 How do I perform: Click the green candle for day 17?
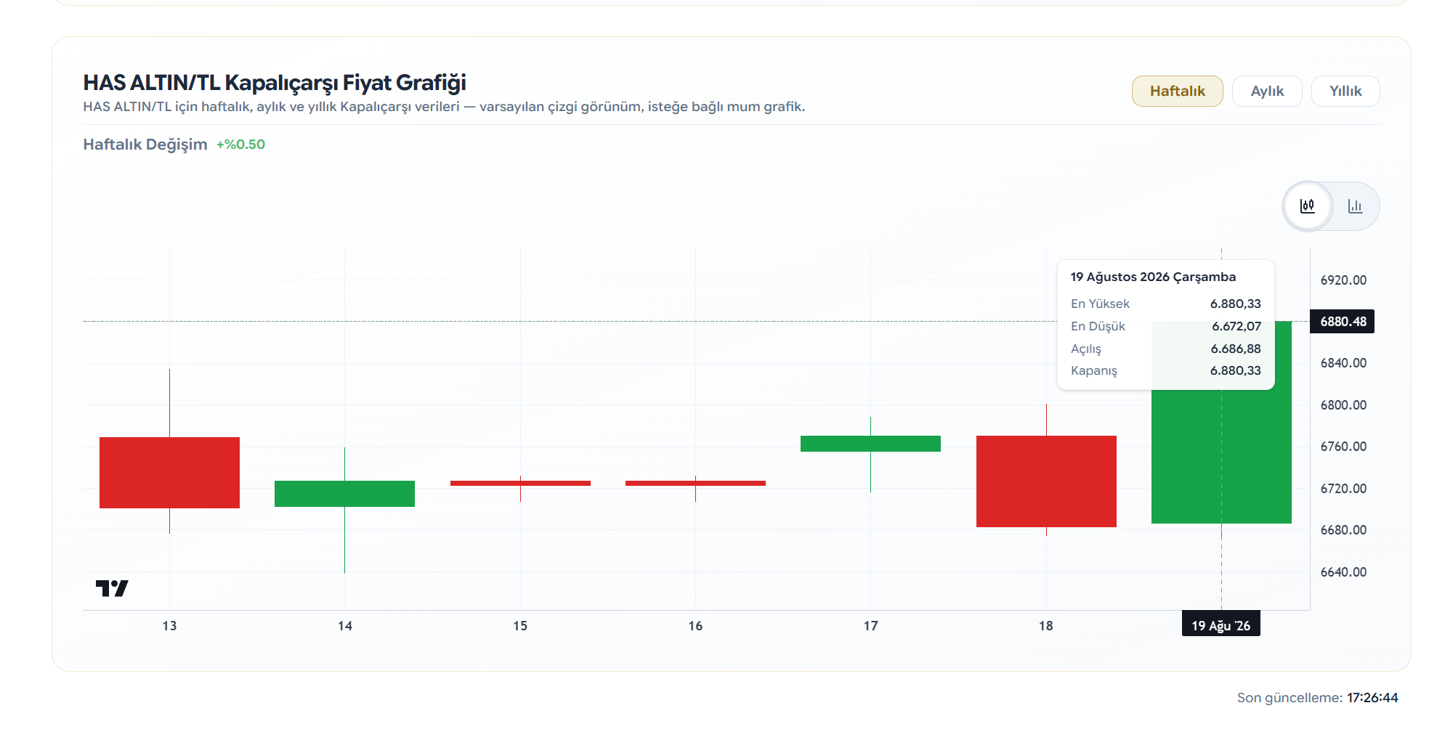click(870, 444)
